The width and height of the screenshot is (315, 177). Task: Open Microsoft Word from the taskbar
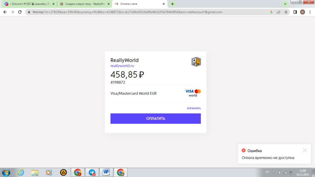(106, 172)
